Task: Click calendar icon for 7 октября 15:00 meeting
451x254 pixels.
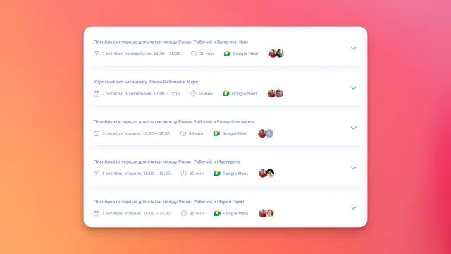Action: click(97, 54)
